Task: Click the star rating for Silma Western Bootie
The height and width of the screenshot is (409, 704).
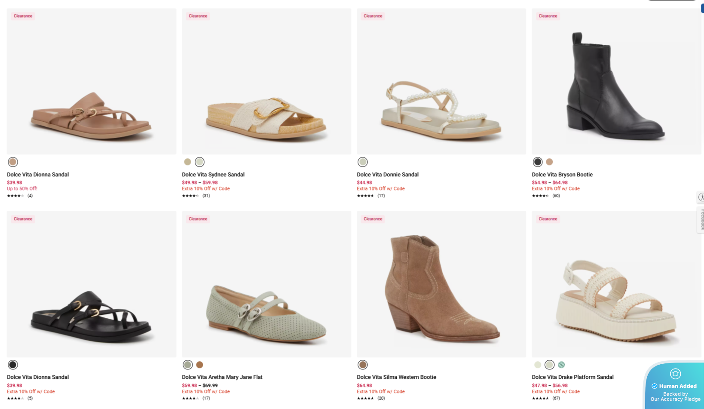Action: 365,398
